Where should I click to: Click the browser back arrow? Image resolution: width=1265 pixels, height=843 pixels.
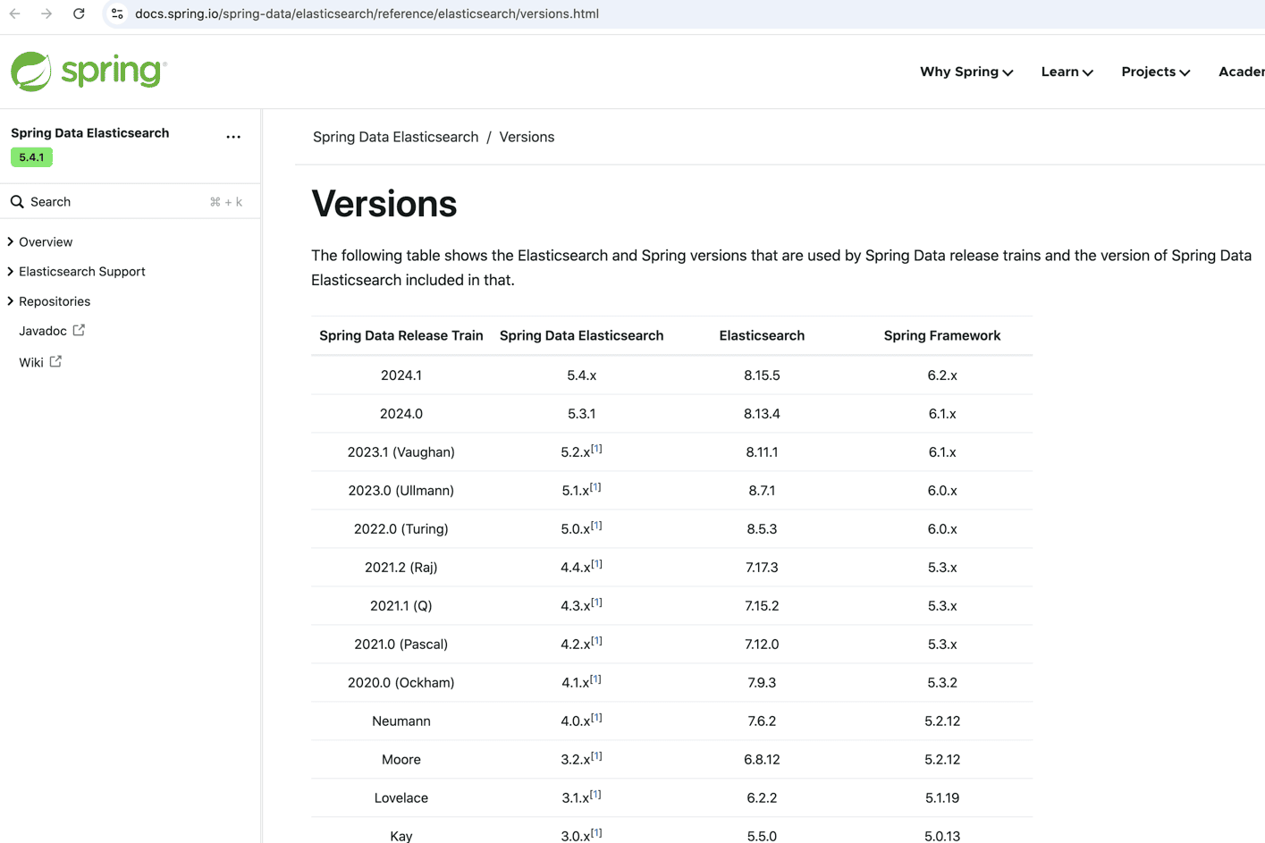15,13
